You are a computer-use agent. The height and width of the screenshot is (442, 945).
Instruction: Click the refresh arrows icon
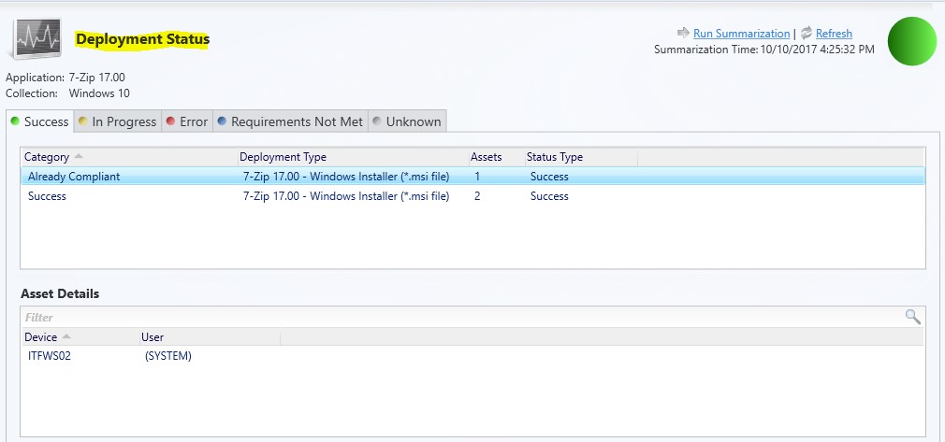click(807, 33)
